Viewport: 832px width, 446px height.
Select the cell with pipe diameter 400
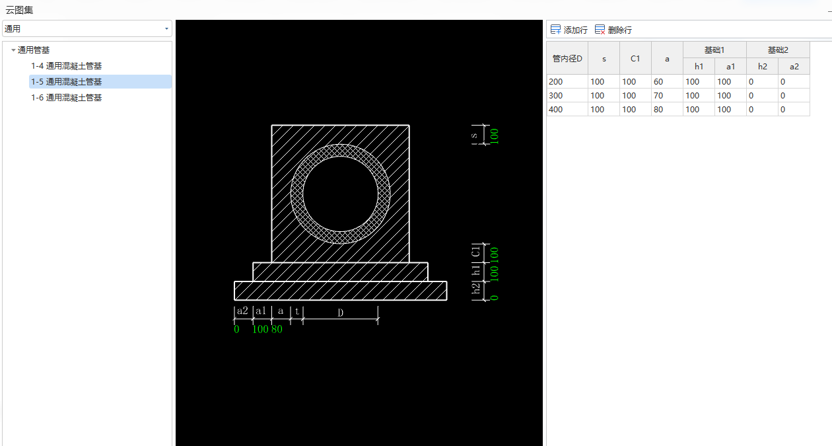coord(567,110)
